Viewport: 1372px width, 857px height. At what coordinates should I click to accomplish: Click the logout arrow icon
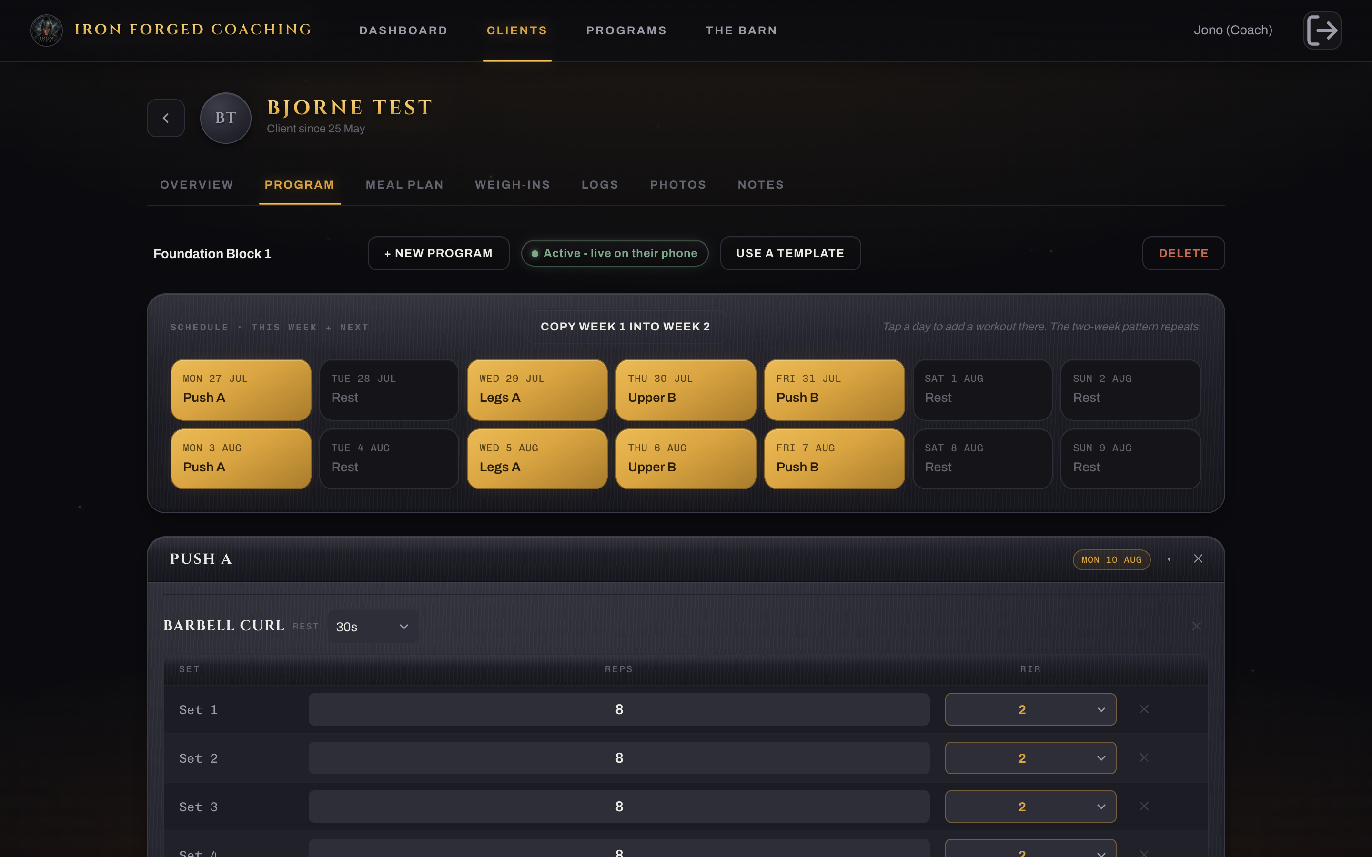click(1322, 30)
